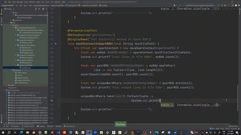Click the Lambda breadcrumb

click(103, 5)
